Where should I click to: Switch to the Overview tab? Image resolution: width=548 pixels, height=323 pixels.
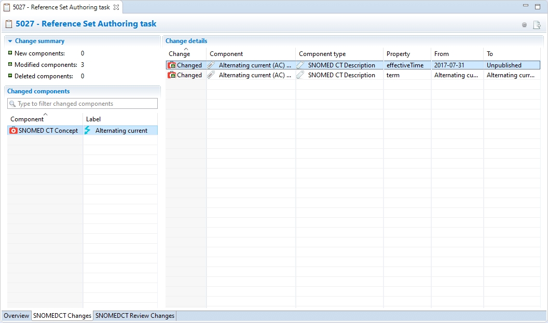coord(17,316)
